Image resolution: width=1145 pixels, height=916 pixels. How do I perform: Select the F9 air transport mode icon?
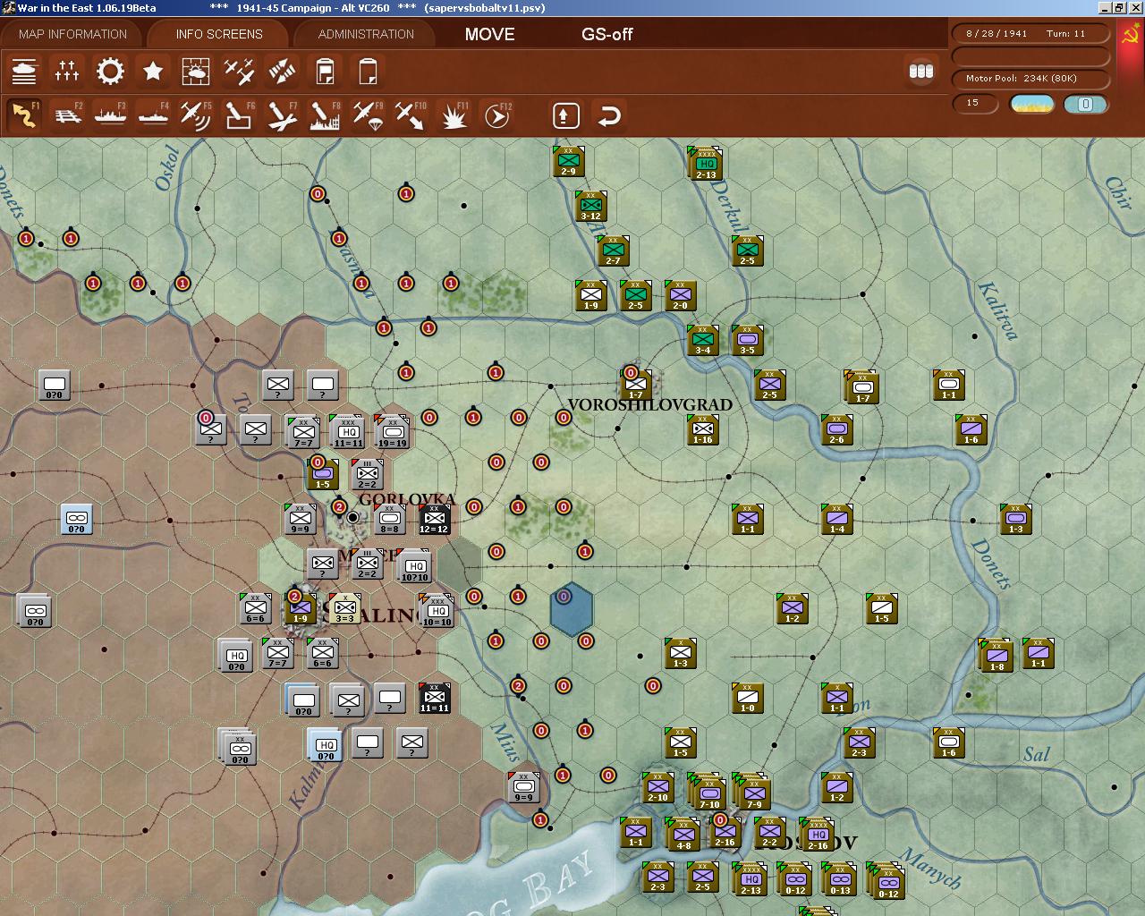pos(368,115)
